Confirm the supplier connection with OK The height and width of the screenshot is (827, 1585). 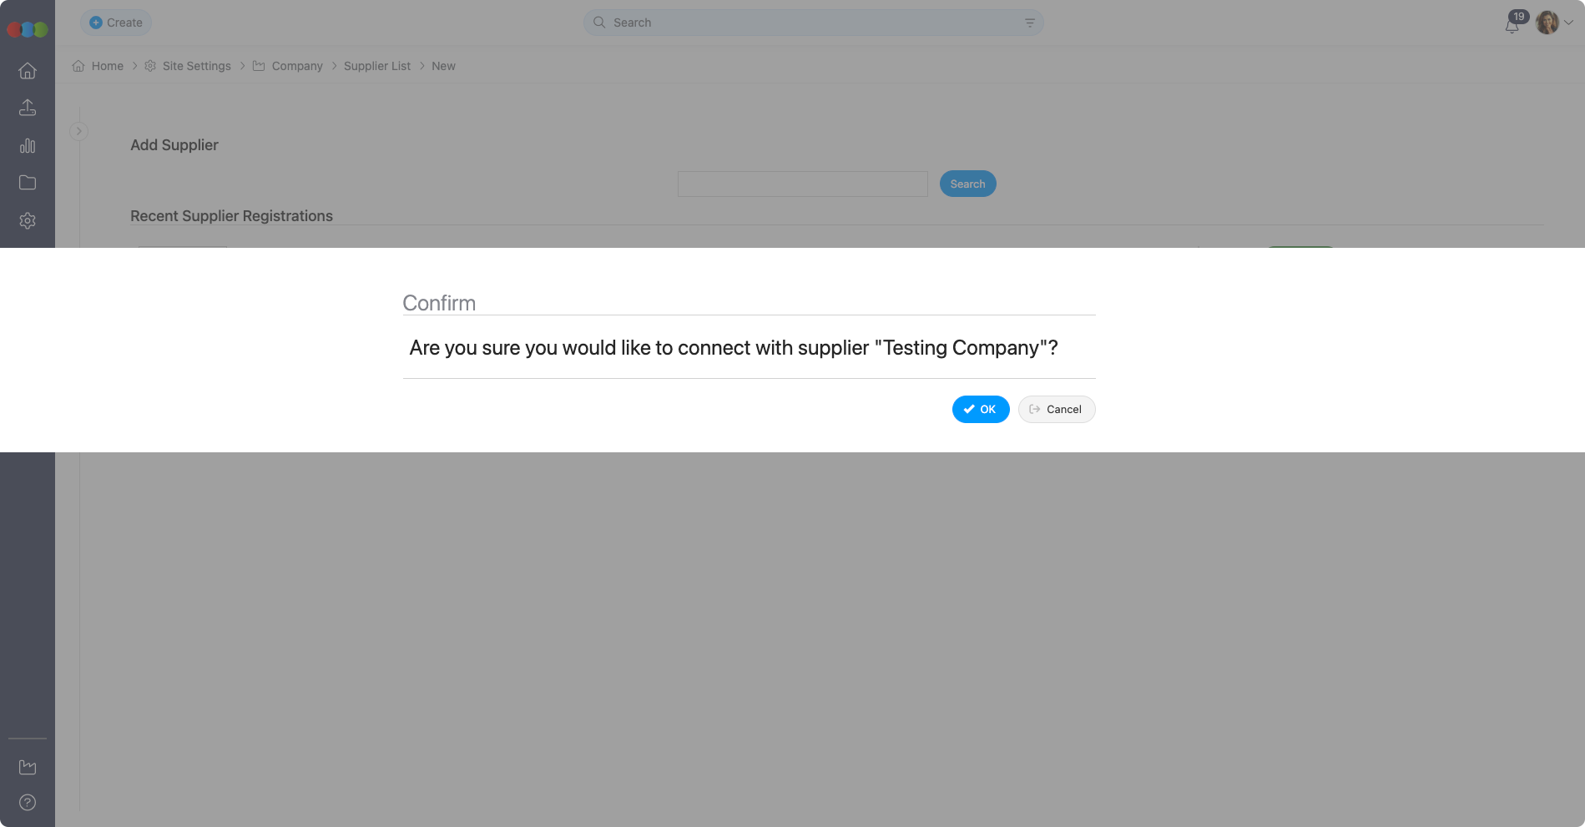981,409
